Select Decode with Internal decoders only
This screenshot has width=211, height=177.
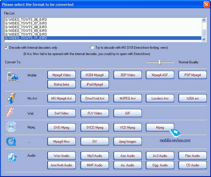(6, 48)
